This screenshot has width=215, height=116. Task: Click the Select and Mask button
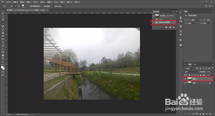59,6
